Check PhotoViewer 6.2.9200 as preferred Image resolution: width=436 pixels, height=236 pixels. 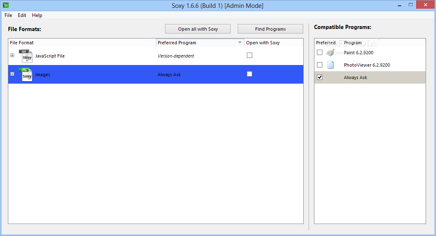[320, 65]
